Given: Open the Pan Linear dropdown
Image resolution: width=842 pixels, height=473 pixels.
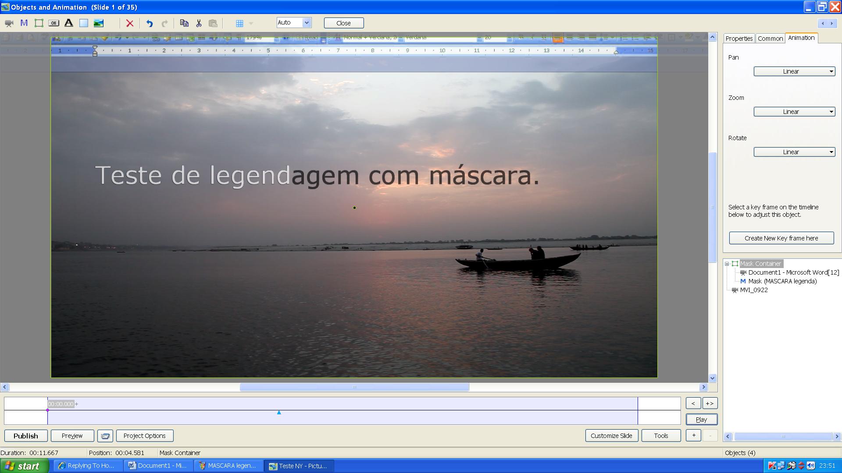Looking at the screenshot, I should tap(794, 71).
